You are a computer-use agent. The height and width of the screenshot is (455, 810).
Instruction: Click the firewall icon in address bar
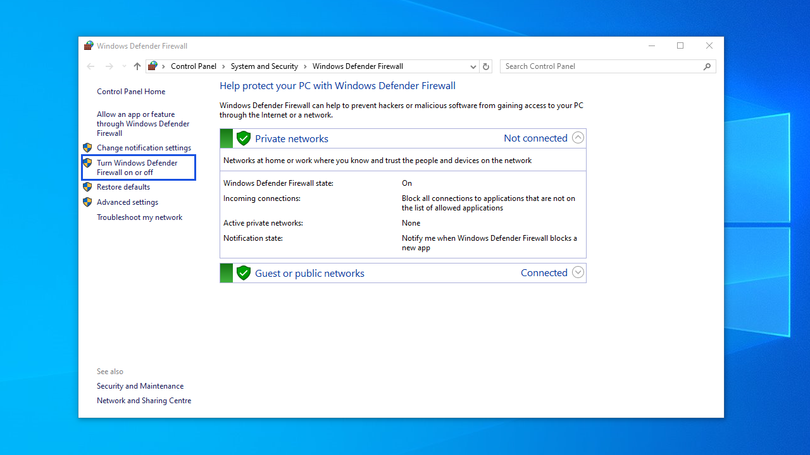tap(153, 66)
